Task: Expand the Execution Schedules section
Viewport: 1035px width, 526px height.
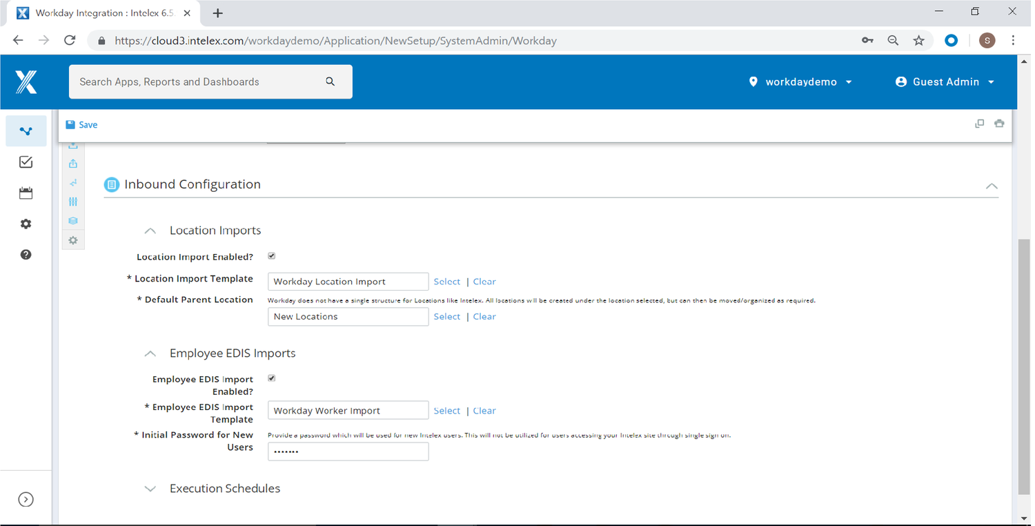Action: pyautogui.click(x=150, y=489)
